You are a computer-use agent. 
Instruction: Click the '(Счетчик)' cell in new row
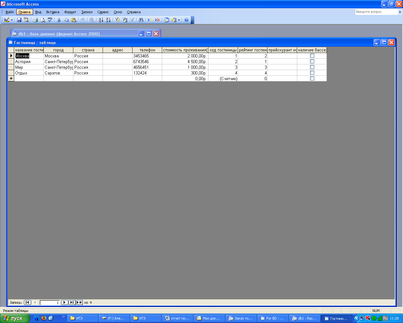click(x=223, y=79)
